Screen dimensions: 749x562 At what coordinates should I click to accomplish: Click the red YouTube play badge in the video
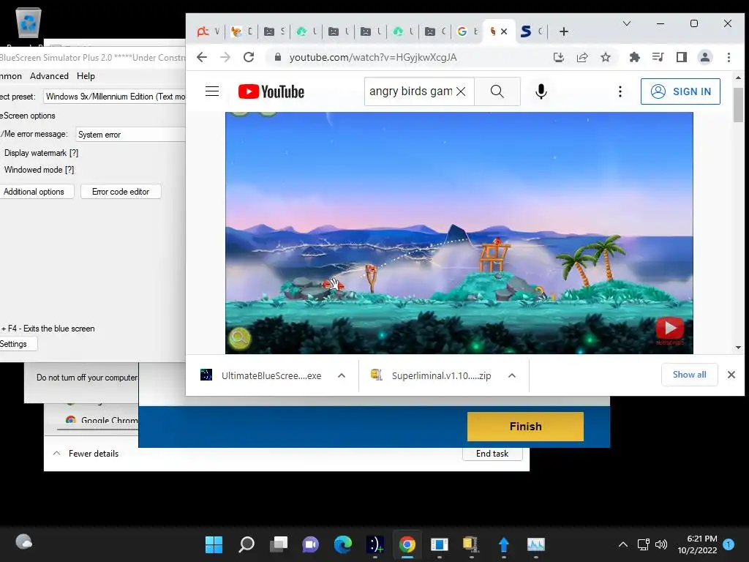(x=670, y=329)
